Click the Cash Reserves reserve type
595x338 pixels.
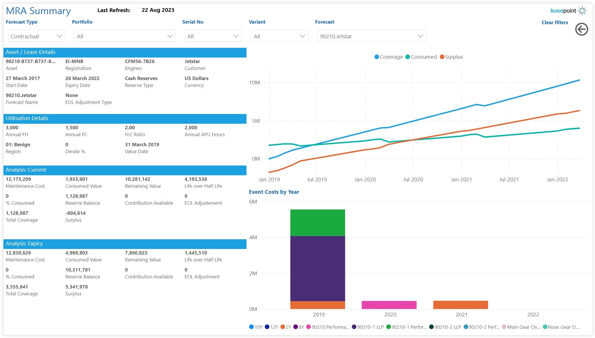(x=141, y=78)
